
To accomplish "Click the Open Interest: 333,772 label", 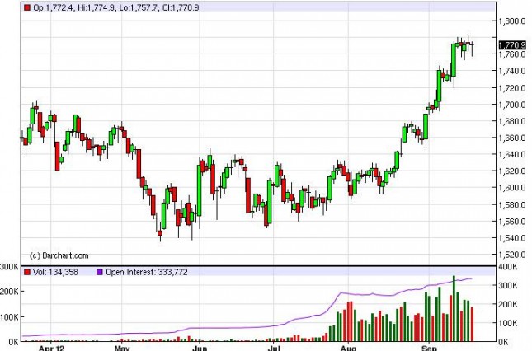I will [x=147, y=272].
